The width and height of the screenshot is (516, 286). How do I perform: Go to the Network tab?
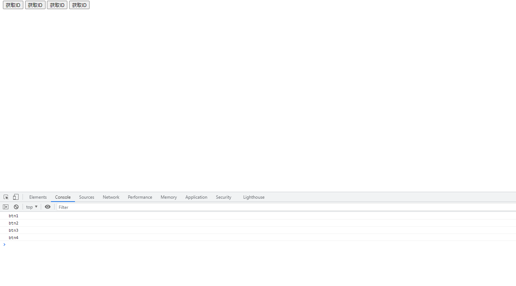tap(111, 197)
